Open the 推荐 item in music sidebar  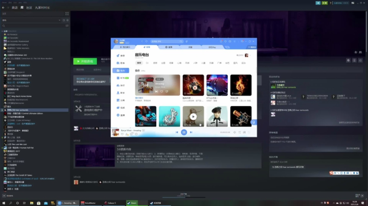coord(121,56)
